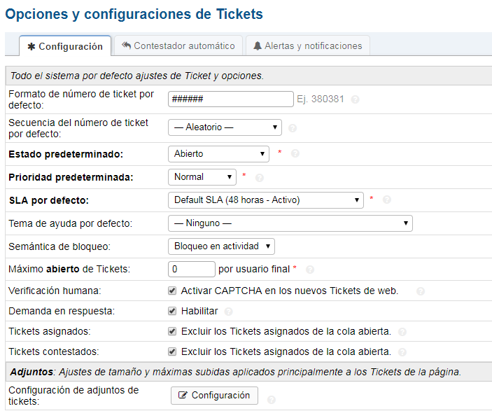Click help icon beside CAPTCHA option

coord(421,291)
